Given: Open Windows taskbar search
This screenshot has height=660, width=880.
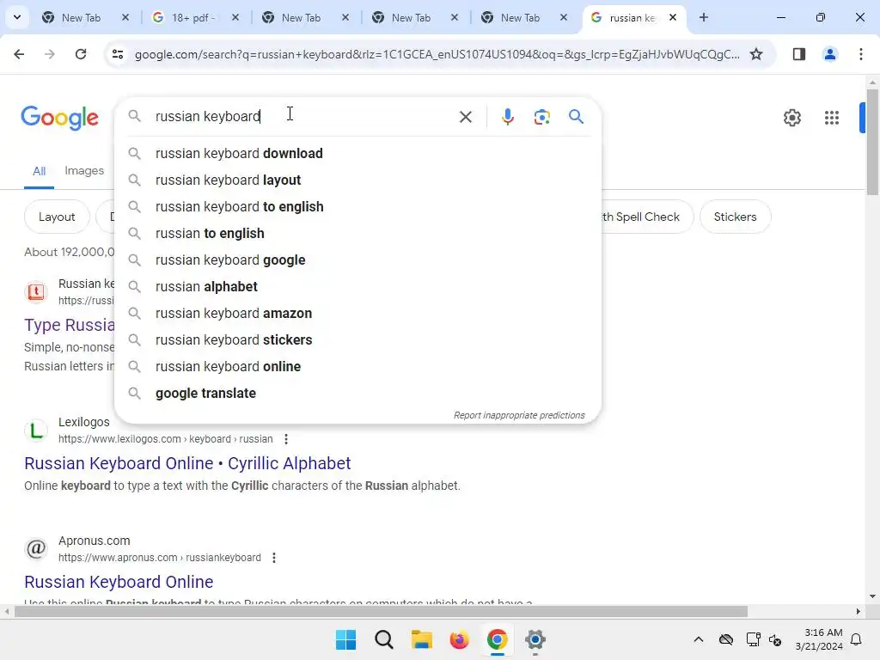Looking at the screenshot, I should [384, 639].
